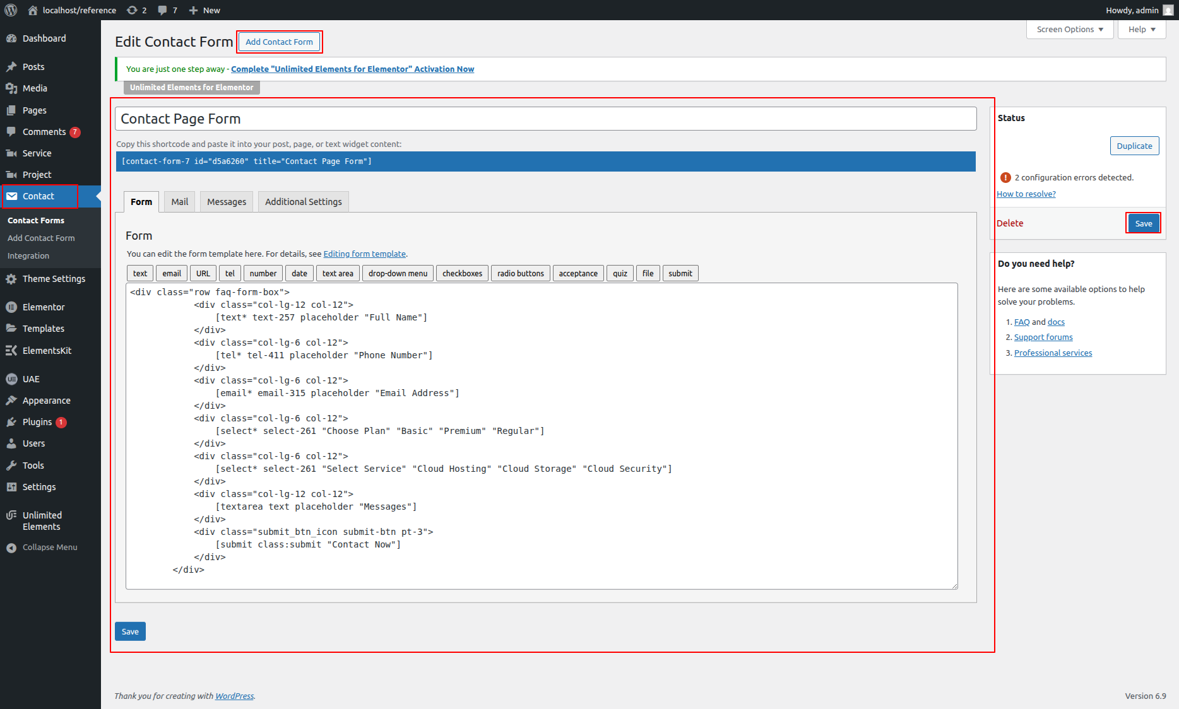The height and width of the screenshot is (709, 1179).
Task: Click the red configuration error icon
Action: click(x=1005, y=178)
